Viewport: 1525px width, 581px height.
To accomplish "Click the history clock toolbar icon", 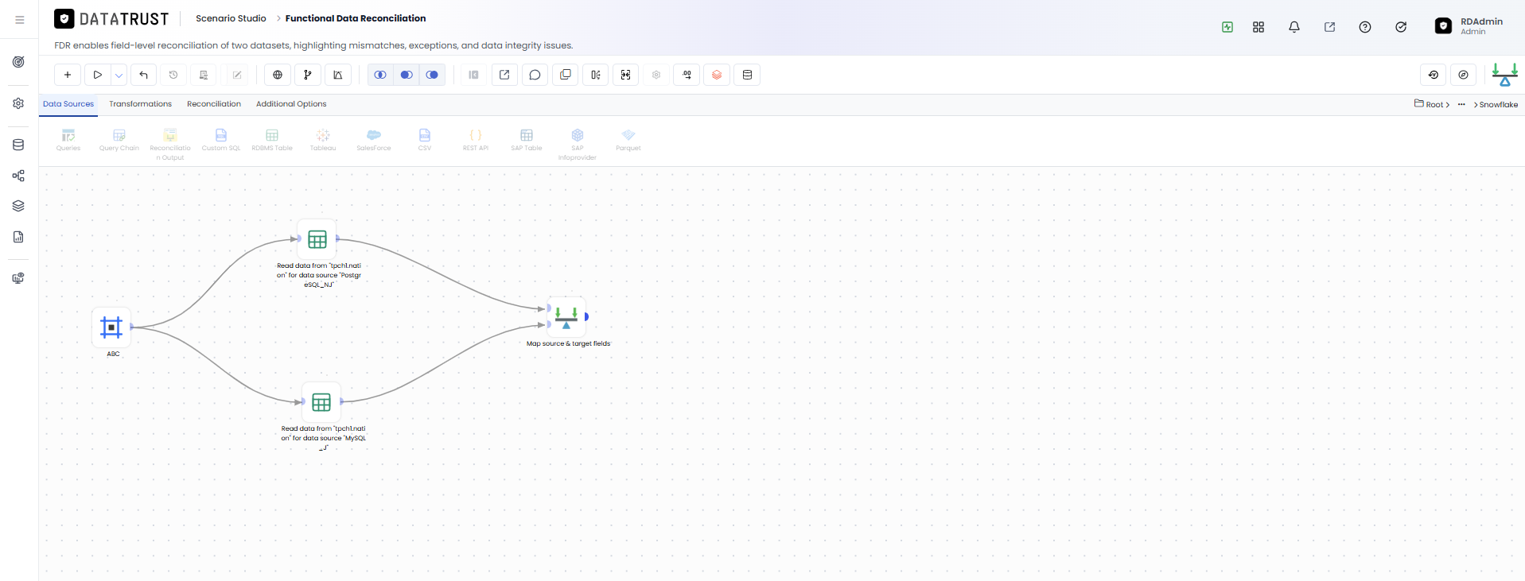I will 173,75.
